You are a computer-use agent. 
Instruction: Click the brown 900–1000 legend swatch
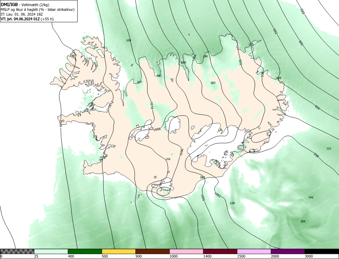[153, 251]
